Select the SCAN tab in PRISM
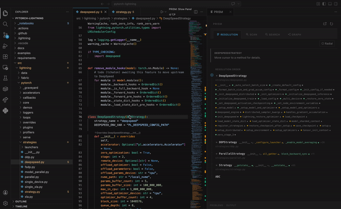The image size is (341, 209). point(252,35)
